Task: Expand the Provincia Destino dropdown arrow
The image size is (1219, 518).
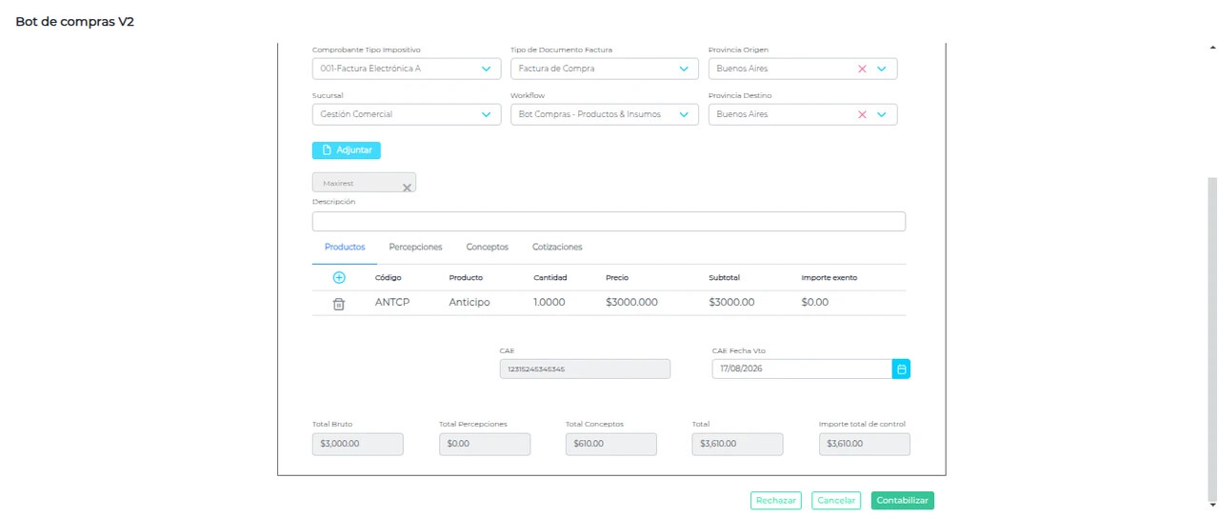Action: point(881,114)
